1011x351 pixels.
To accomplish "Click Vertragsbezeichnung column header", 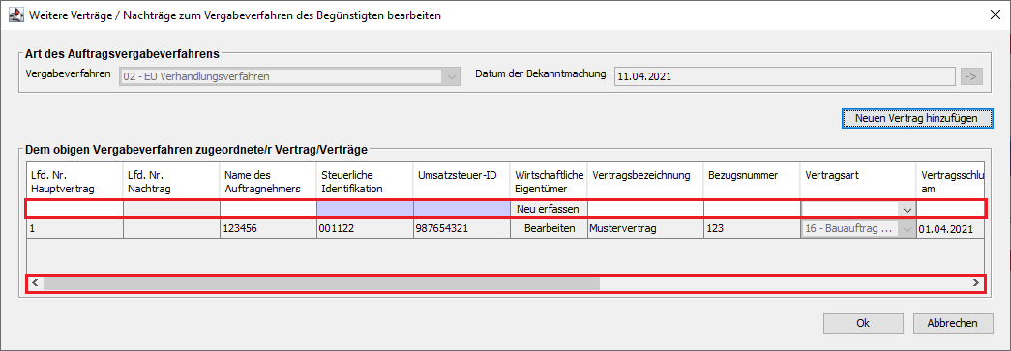I will click(644, 182).
